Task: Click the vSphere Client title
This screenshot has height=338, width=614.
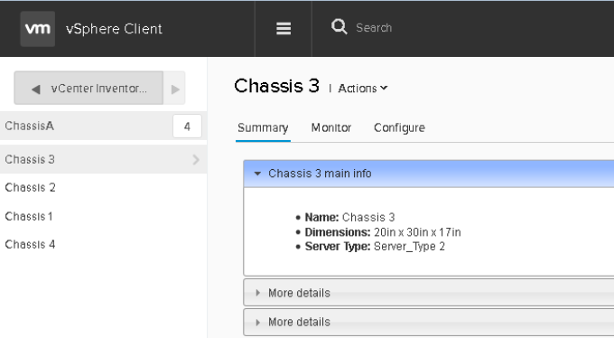Action: pyautogui.click(x=114, y=29)
